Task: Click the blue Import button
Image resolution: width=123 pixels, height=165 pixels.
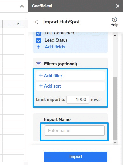Action: point(76,157)
